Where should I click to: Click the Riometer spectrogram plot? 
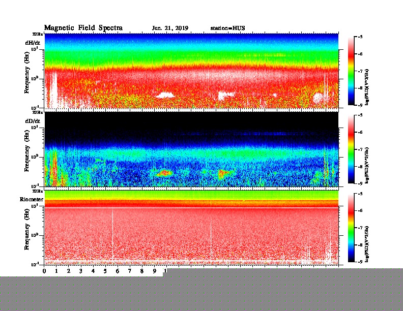coord(191,227)
